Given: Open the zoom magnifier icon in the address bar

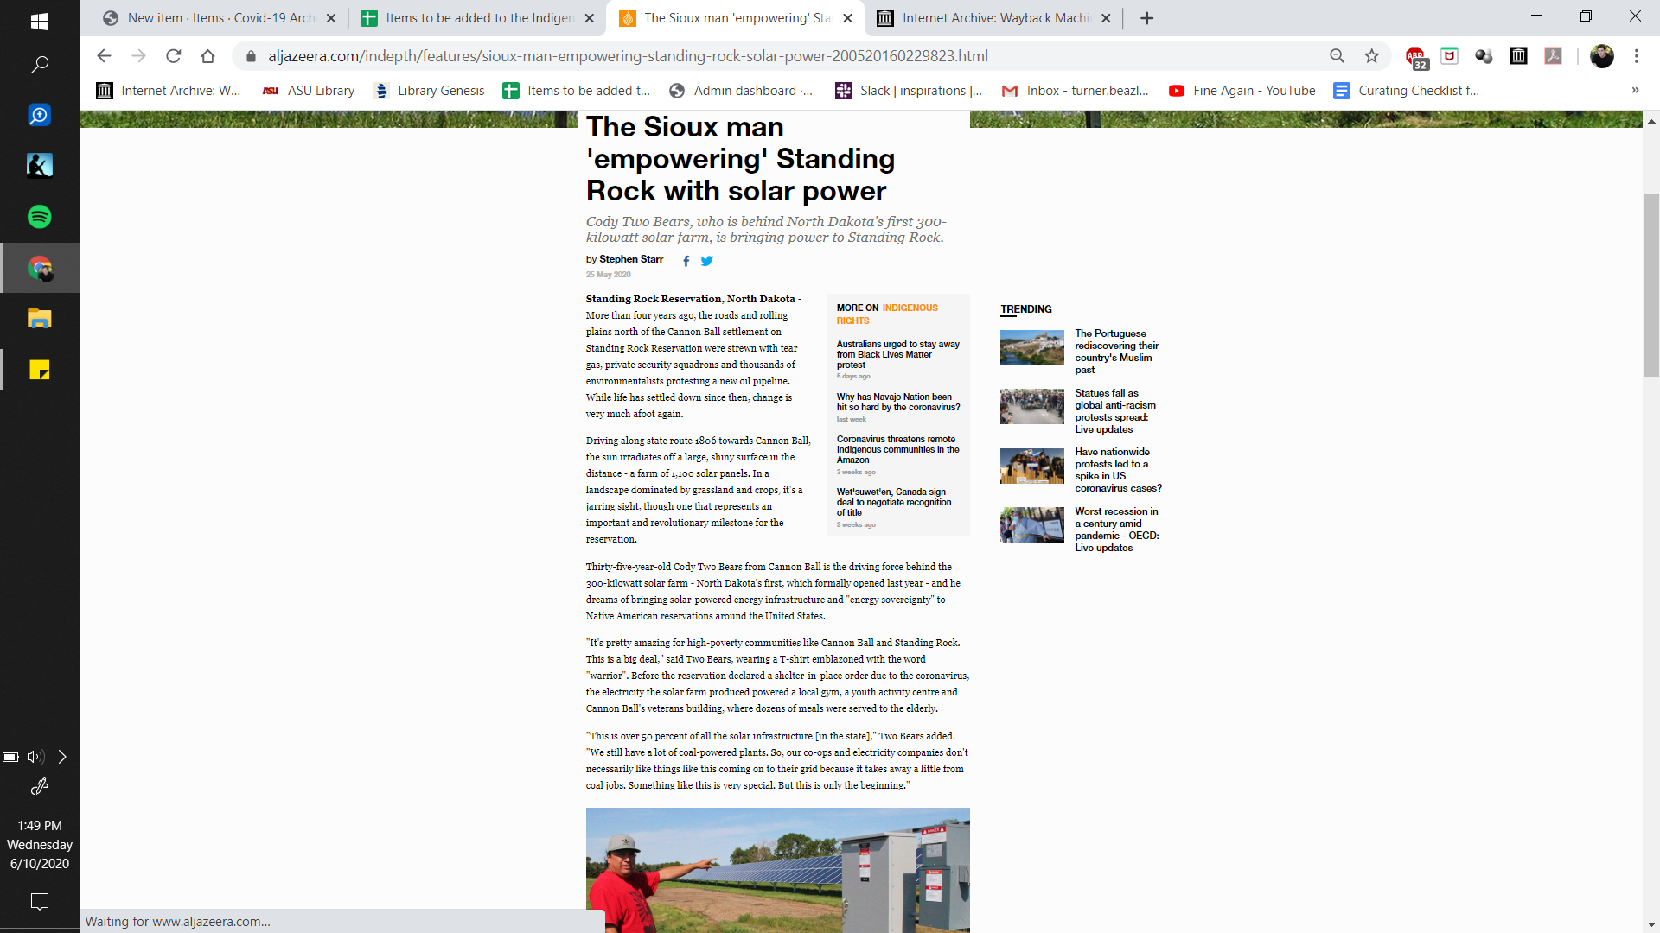Looking at the screenshot, I should pyautogui.click(x=1337, y=56).
